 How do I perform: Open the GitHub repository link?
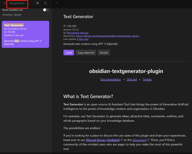[x=107, y=36]
